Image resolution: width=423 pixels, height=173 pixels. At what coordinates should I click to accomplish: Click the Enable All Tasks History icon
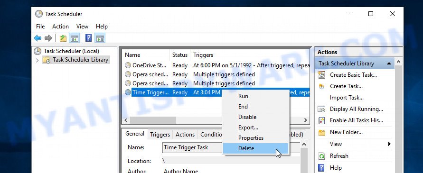click(x=321, y=120)
